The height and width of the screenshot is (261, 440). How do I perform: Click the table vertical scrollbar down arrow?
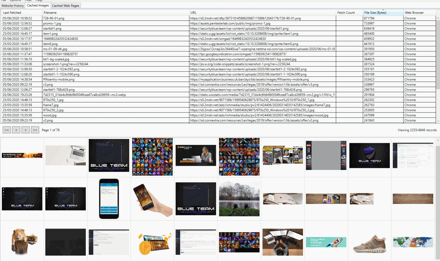pos(438,121)
